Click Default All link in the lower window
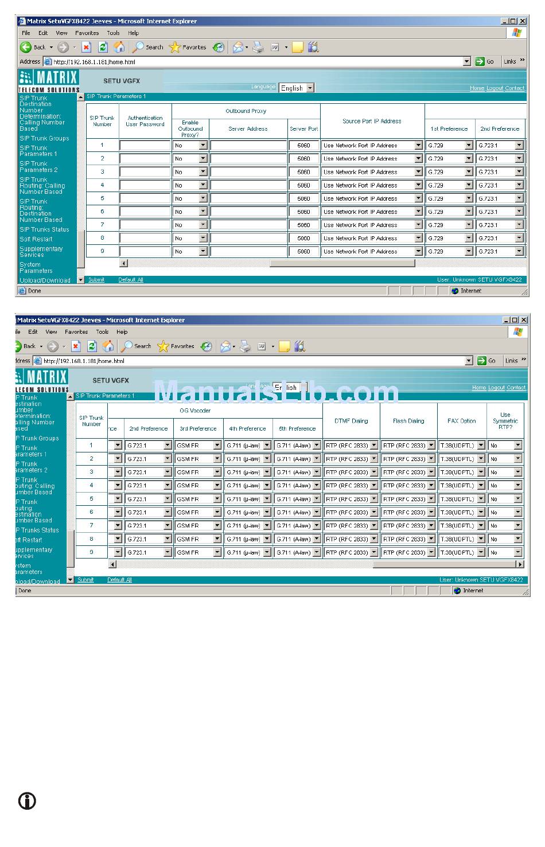The height and width of the screenshot is (847, 545). tap(120, 580)
